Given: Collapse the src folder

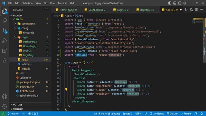Looking at the screenshot, I should click(x=14, y=19).
